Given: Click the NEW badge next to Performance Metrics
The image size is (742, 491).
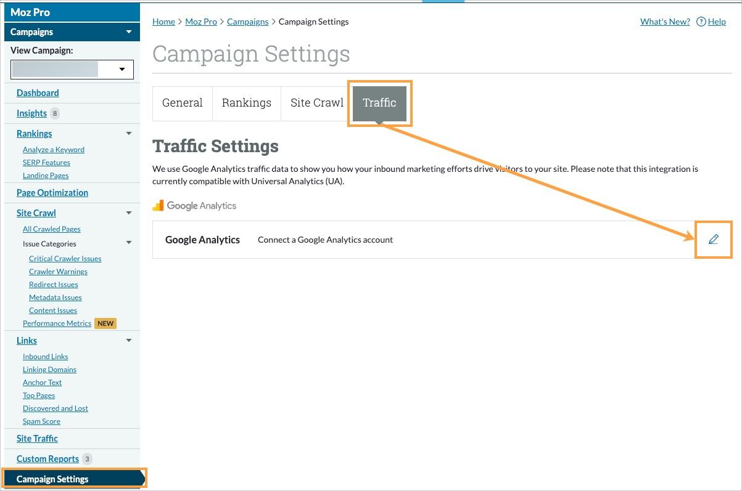Looking at the screenshot, I should coord(105,323).
